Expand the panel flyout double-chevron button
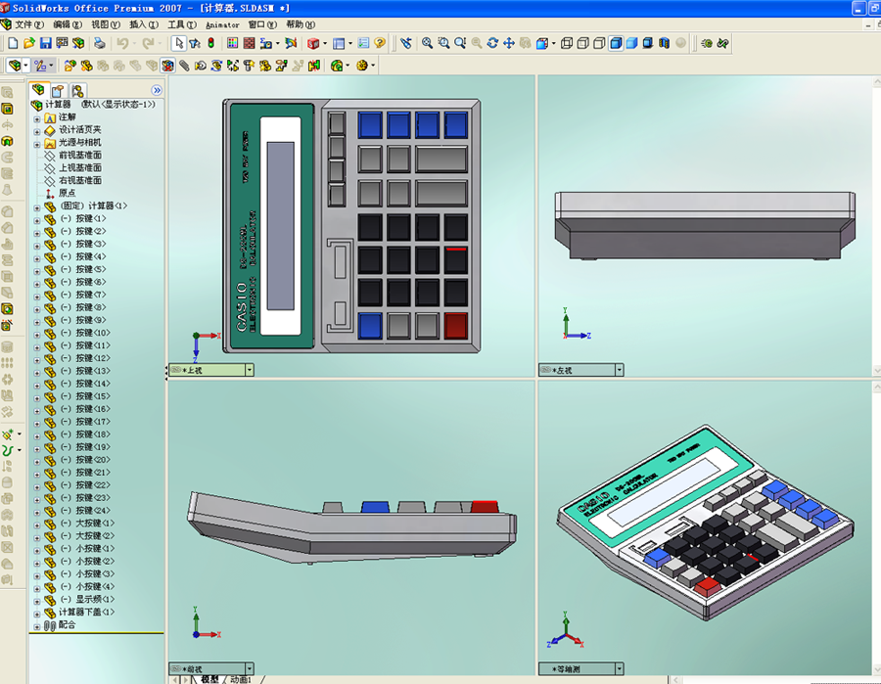This screenshot has width=881, height=684. 157,90
